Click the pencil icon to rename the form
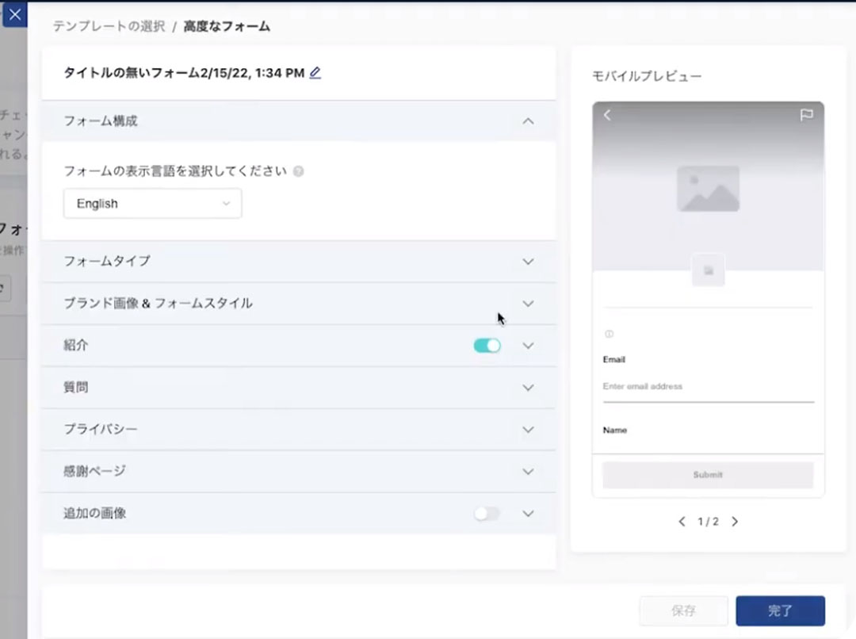Viewport: 856px width, 639px height. coord(315,72)
